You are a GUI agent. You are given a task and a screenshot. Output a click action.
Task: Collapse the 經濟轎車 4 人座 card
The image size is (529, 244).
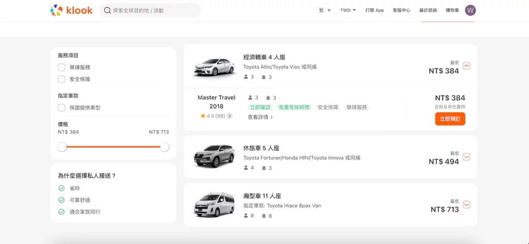[466, 66]
